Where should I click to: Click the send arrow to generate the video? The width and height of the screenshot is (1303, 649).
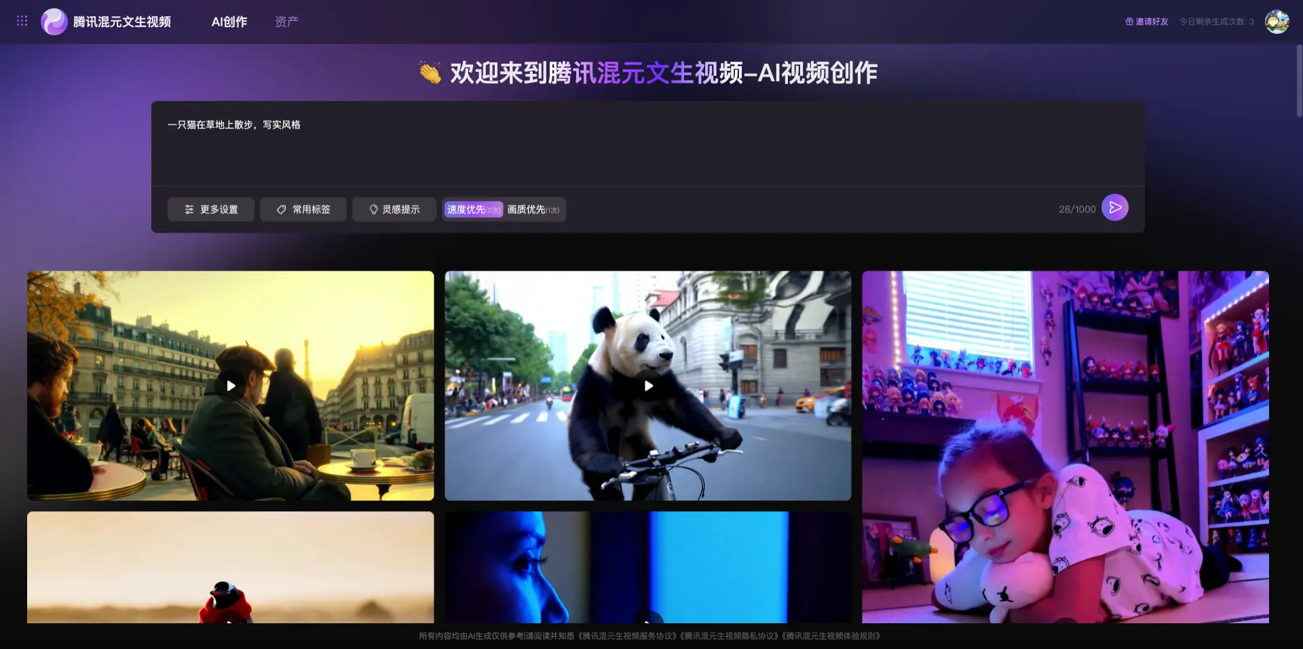(x=1115, y=208)
